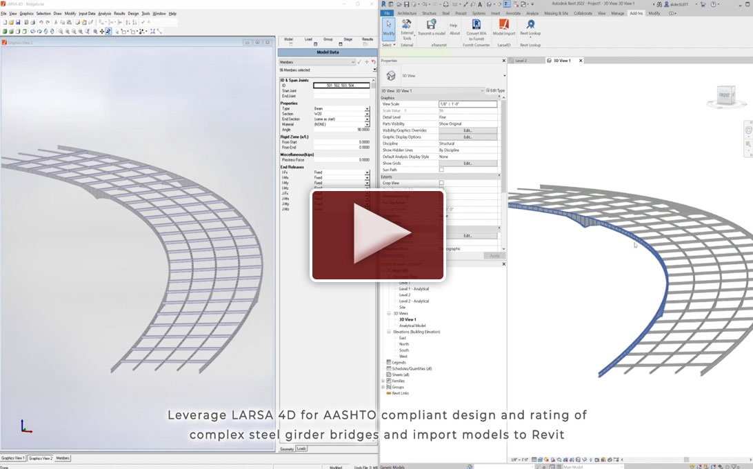Select Level 2 - Analytical in Project Browser
The width and height of the screenshot is (753, 469).
(414, 301)
